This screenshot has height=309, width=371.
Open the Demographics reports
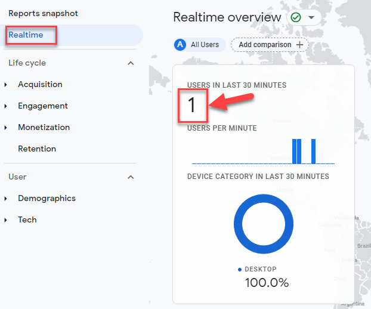(47, 198)
